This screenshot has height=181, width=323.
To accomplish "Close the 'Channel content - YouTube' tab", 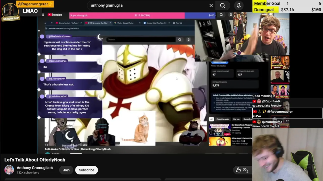I will coord(81,23).
